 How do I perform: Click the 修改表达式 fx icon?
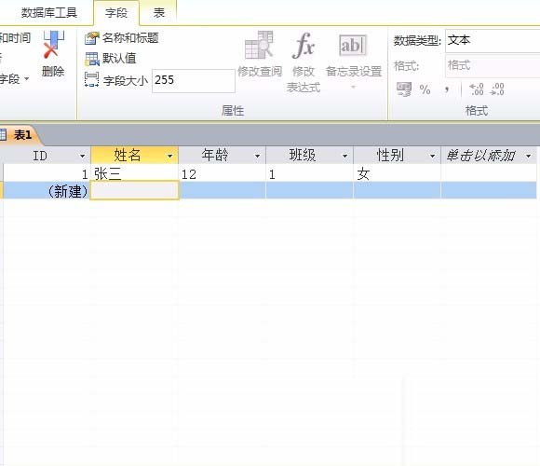pos(304,45)
